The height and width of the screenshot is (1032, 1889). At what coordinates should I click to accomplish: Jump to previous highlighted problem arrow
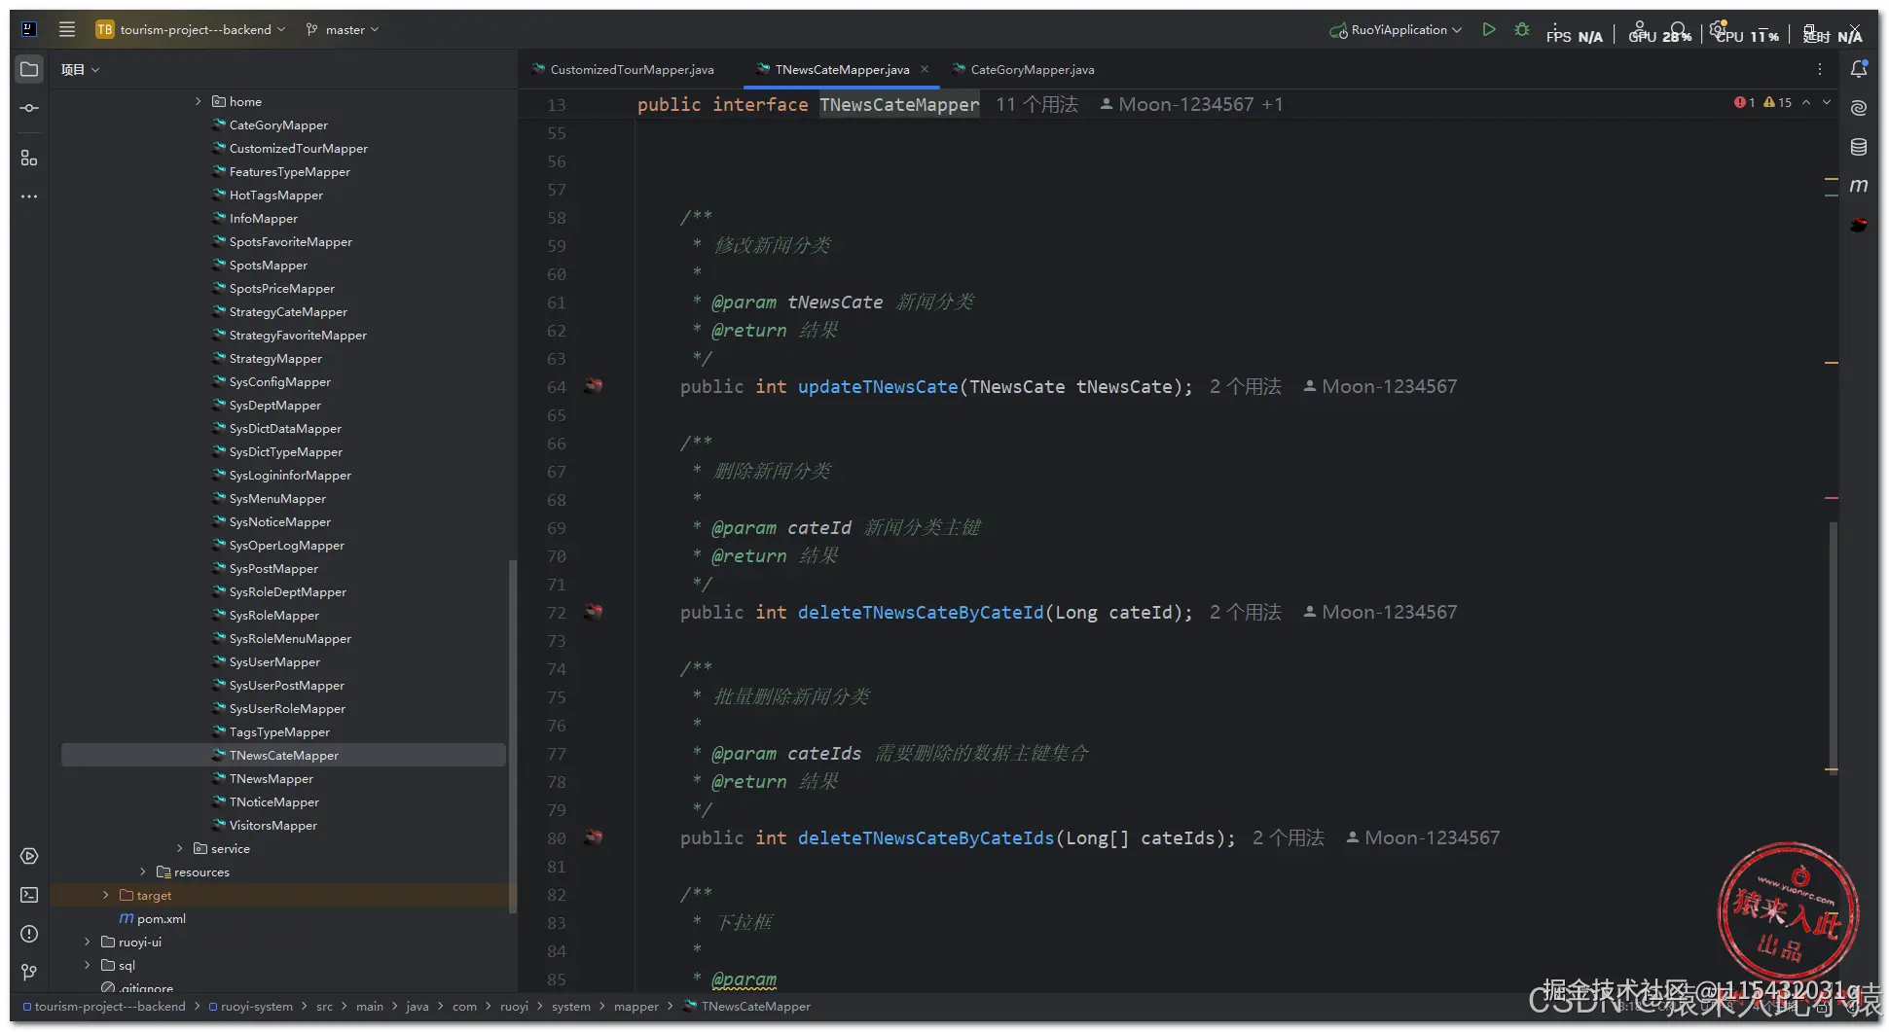pos(1806,102)
